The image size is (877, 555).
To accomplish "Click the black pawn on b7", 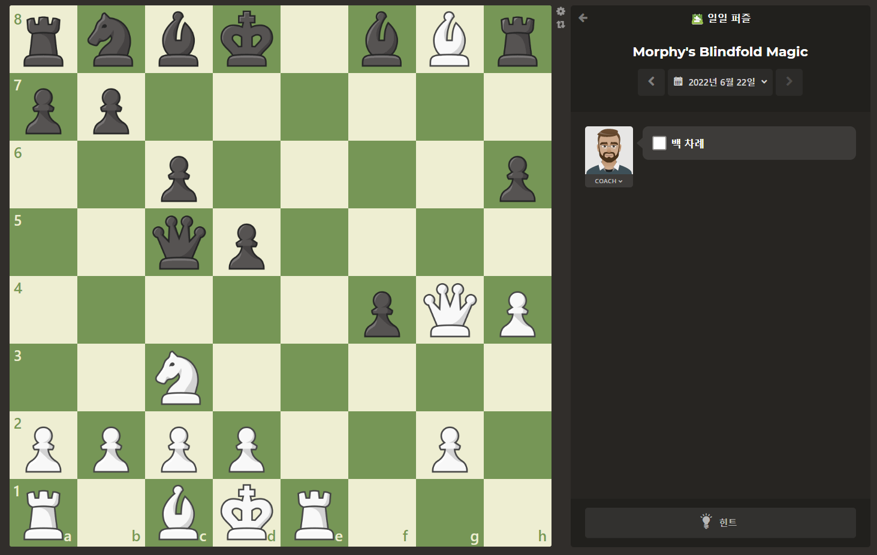I will point(111,107).
